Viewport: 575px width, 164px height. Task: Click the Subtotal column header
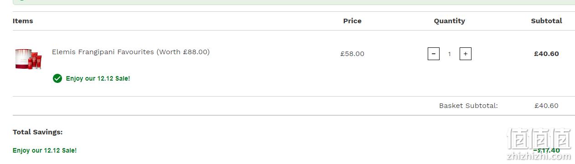point(546,21)
